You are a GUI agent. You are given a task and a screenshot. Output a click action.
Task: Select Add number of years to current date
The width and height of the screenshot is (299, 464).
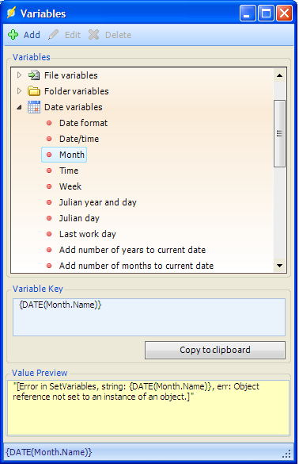pos(132,250)
